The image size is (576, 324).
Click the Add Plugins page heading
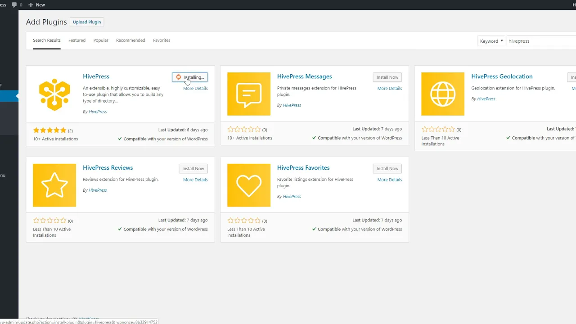point(46,22)
